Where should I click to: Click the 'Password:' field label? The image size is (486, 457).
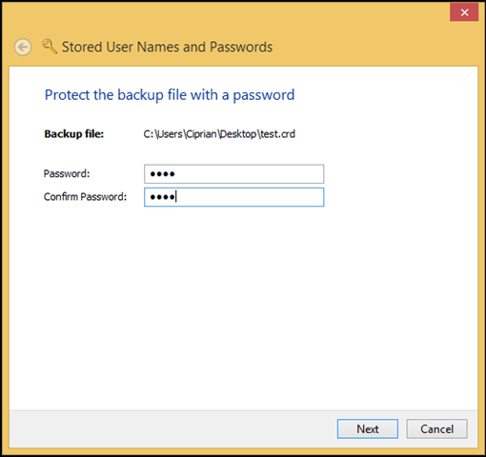(x=67, y=173)
